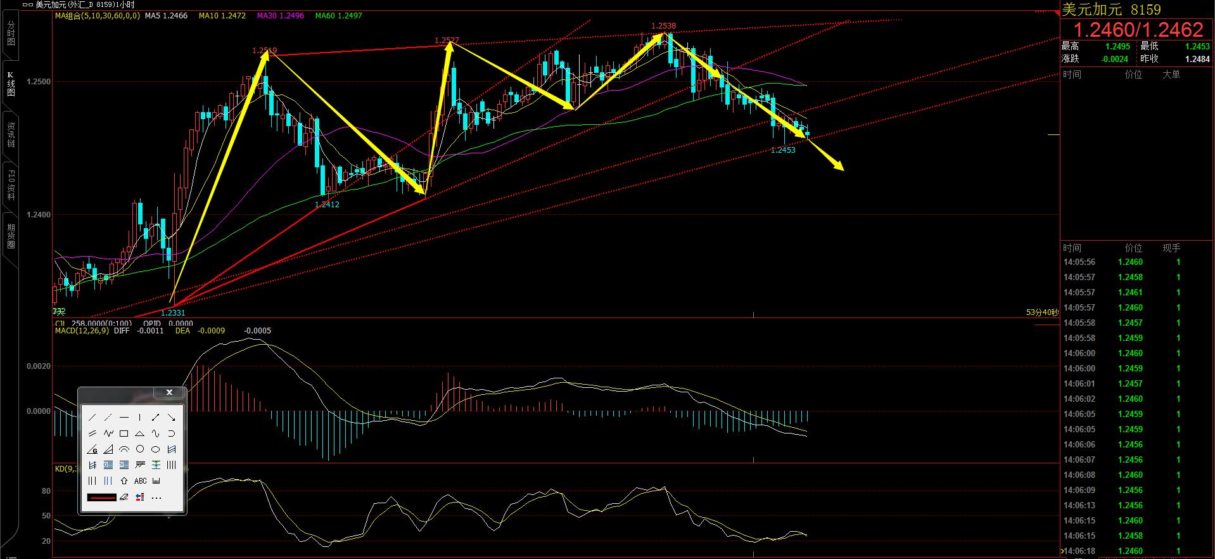Image resolution: width=1215 pixels, height=559 pixels.
Task: Click the 大单 column header
Action: (1171, 75)
